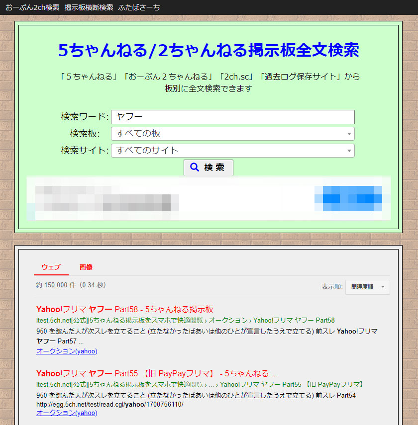
Task: Expand the 検索サイト dropdown
Action: tap(232, 151)
